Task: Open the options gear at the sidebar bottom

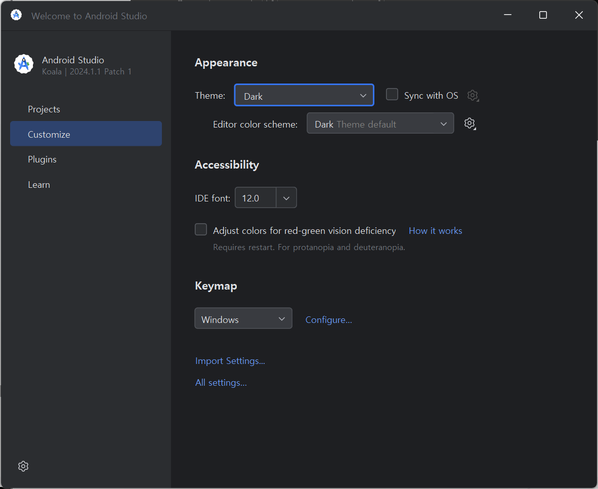Action: coord(23,466)
